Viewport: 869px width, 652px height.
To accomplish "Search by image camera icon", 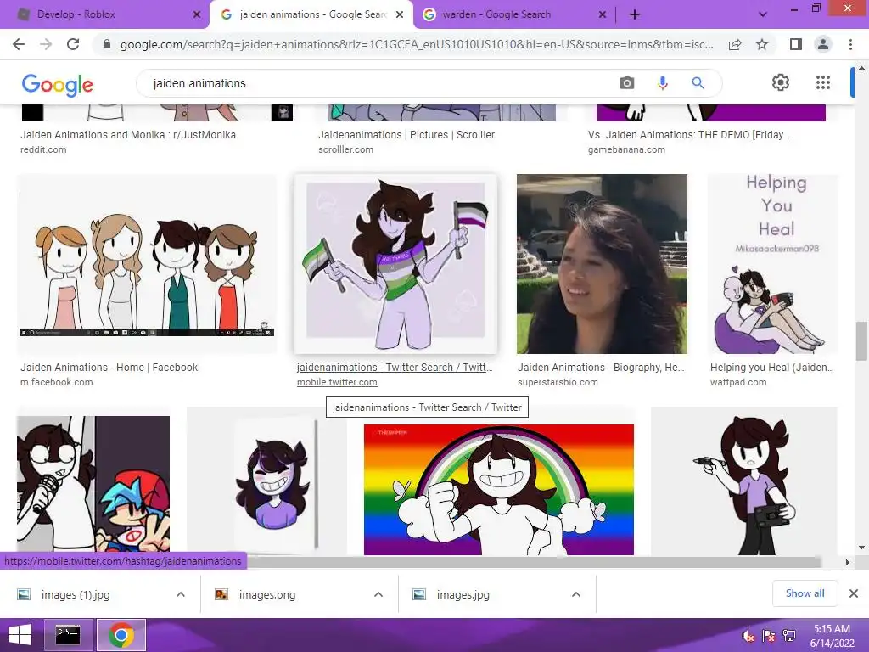I will point(627,83).
